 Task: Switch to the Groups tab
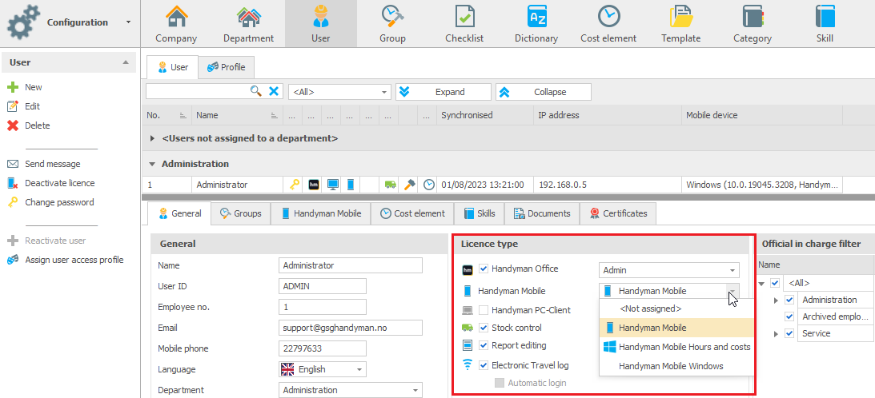click(240, 213)
